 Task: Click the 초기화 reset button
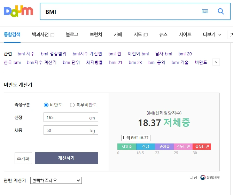coord(23,158)
